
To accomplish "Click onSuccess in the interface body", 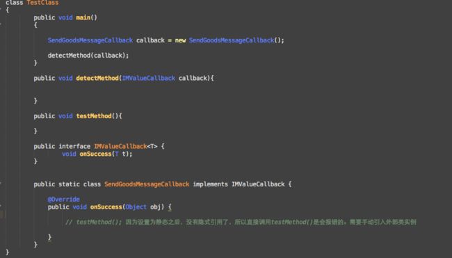I will click(95, 154).
